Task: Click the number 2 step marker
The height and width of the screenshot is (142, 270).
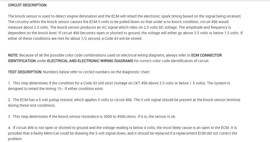Action: [9, 100]
